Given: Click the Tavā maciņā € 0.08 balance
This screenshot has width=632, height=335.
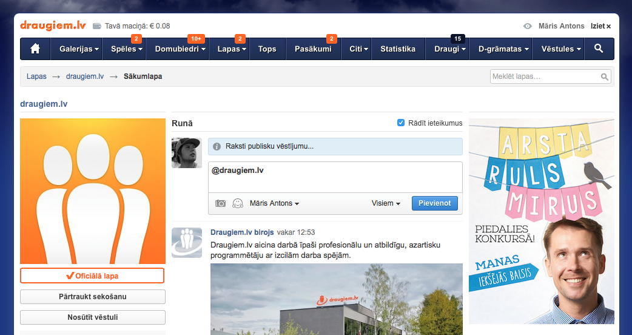Looking at the screenshot, I should [x=138, y=26].
